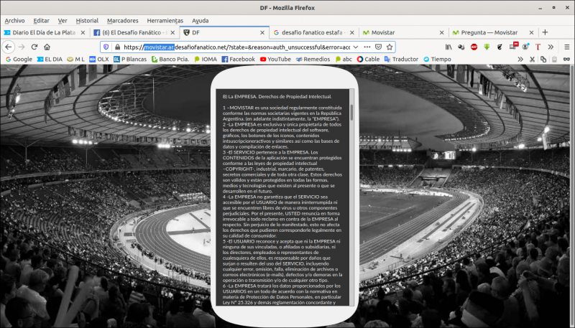Show more toolbar extensions overflow chevron
The width and height of the screenshot is (575, 328).
(x=551, y=47)
